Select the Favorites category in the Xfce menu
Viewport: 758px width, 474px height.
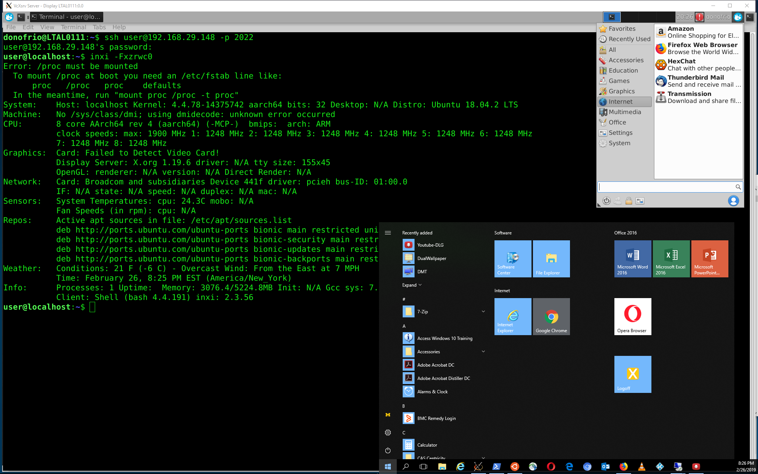tap(625, 29)
